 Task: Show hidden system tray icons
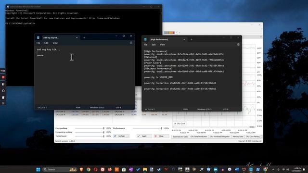273,169
